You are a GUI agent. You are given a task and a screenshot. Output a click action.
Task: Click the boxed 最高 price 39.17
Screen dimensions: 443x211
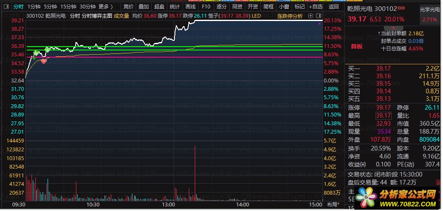click(x=384, y=116)
